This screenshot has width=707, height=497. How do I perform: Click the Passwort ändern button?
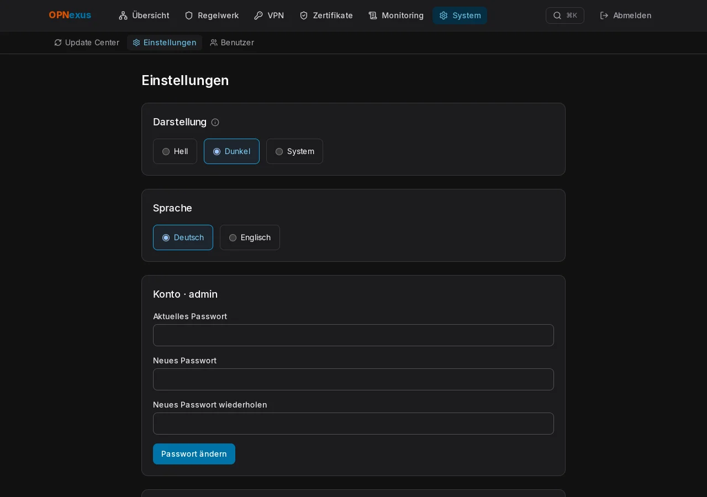194,454
